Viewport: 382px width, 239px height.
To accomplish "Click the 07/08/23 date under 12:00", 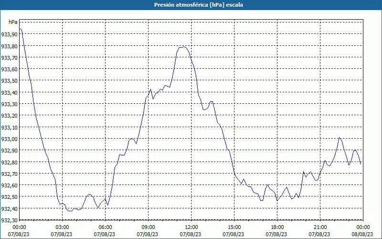I will (x=190, y=234).
